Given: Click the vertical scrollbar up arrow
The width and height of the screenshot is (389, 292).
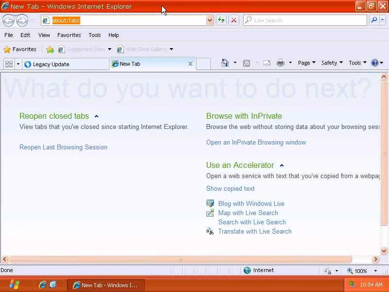Looking at the screenshot, I should point(384,77).
